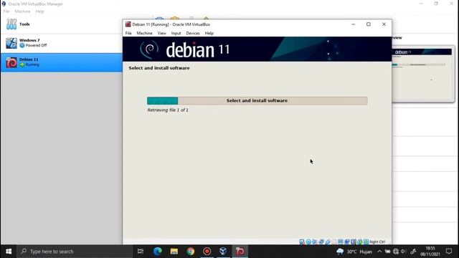Click the 'Select and install software' heading

pyautogui.click(x=159, y=68)
